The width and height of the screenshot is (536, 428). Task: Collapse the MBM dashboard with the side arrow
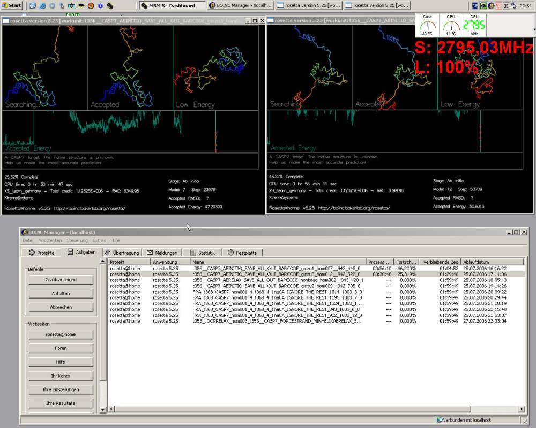[x=534, y=30]
